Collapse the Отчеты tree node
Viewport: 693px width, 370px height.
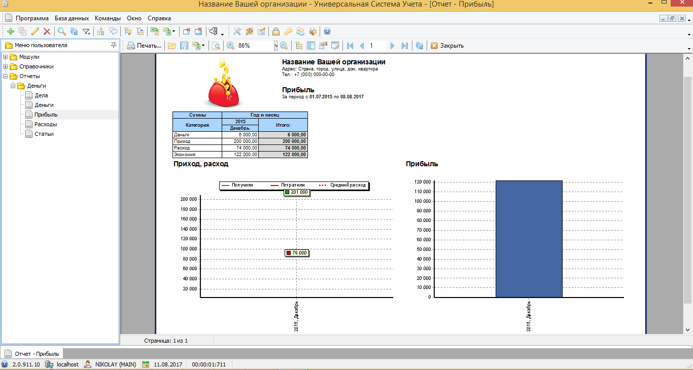tap(5, 76)
